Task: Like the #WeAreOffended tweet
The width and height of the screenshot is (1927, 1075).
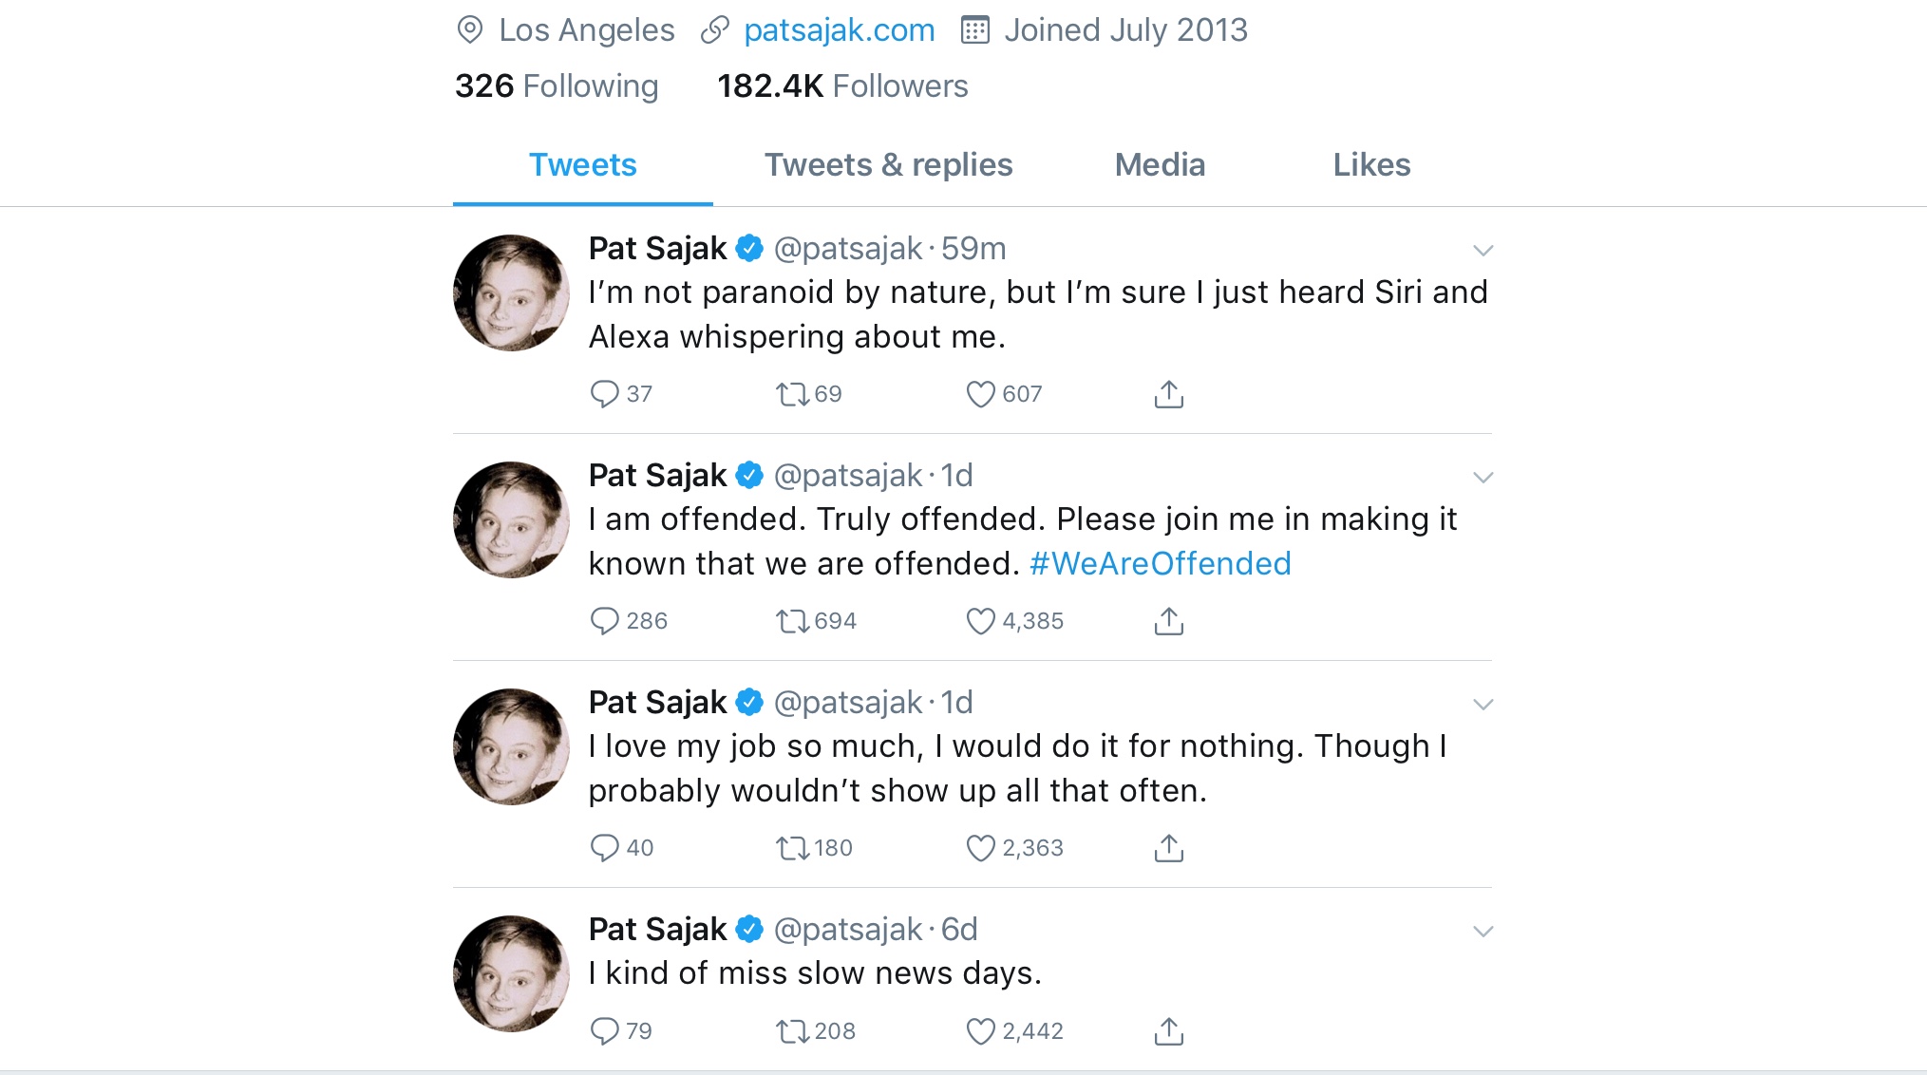Action: [980, 621]
